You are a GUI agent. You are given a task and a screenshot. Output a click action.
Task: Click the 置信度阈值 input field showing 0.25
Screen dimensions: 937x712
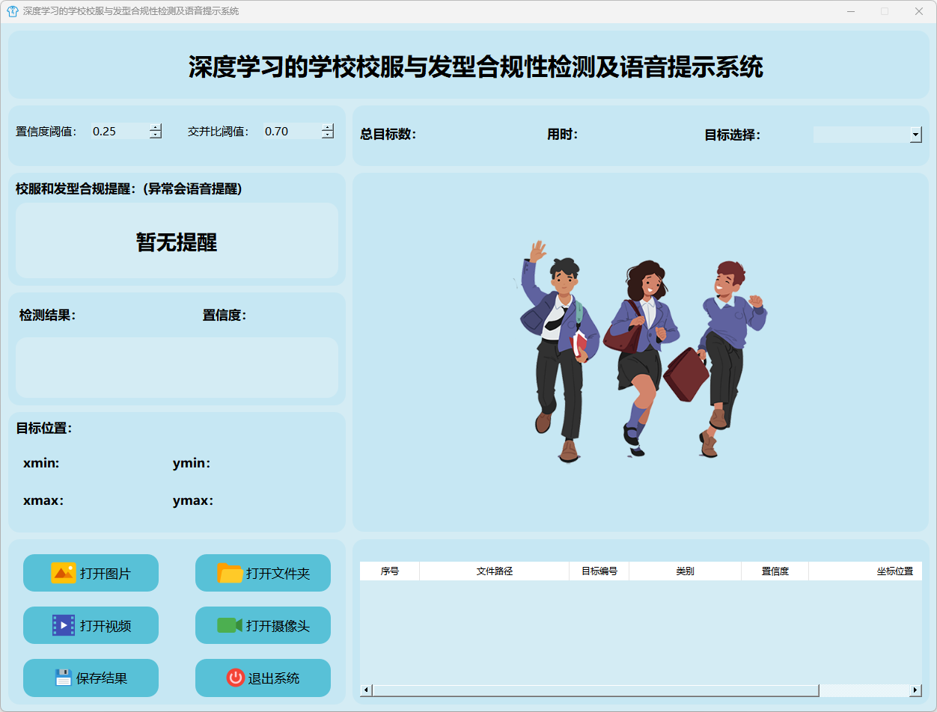pyautogui.click(x=119, y=131)
